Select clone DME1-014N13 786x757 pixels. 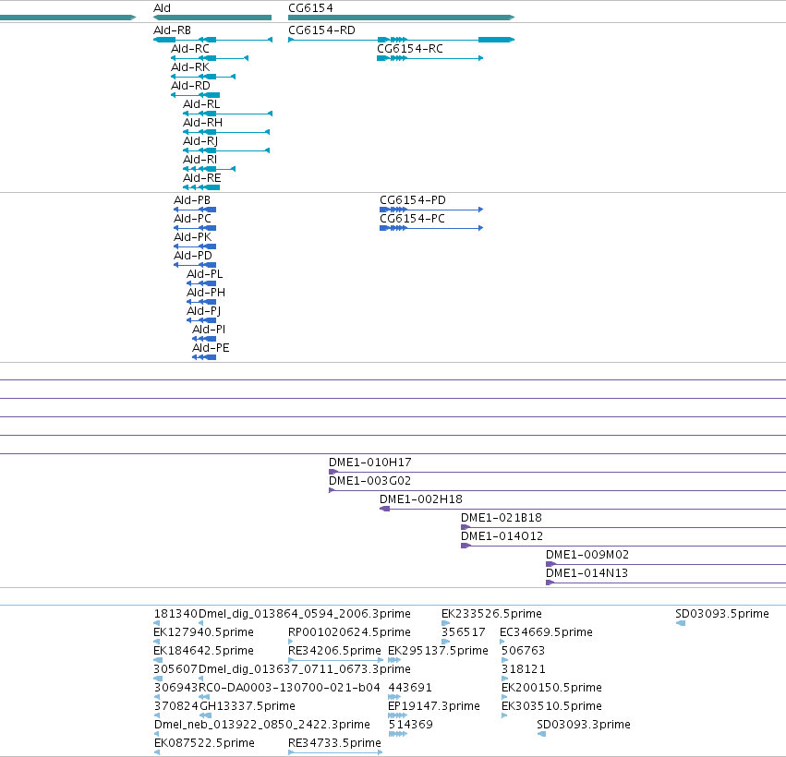click(586, 573)
